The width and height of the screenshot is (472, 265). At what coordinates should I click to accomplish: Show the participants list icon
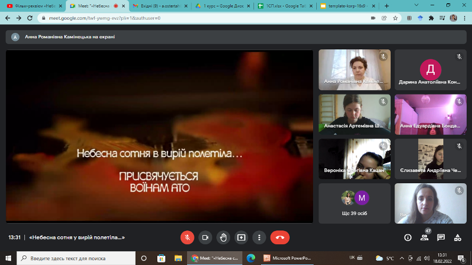[x=425, y=237]
